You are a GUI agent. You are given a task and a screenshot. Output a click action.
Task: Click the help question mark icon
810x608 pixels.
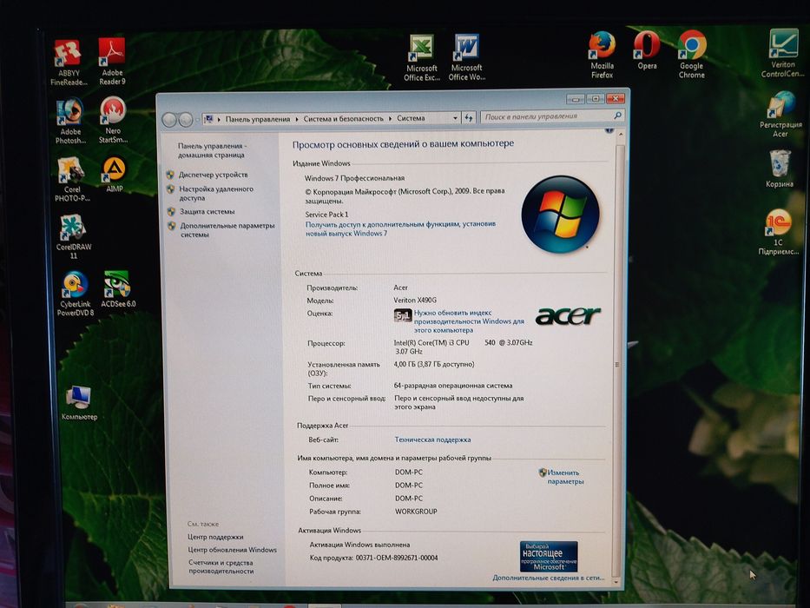click(609, 130)
